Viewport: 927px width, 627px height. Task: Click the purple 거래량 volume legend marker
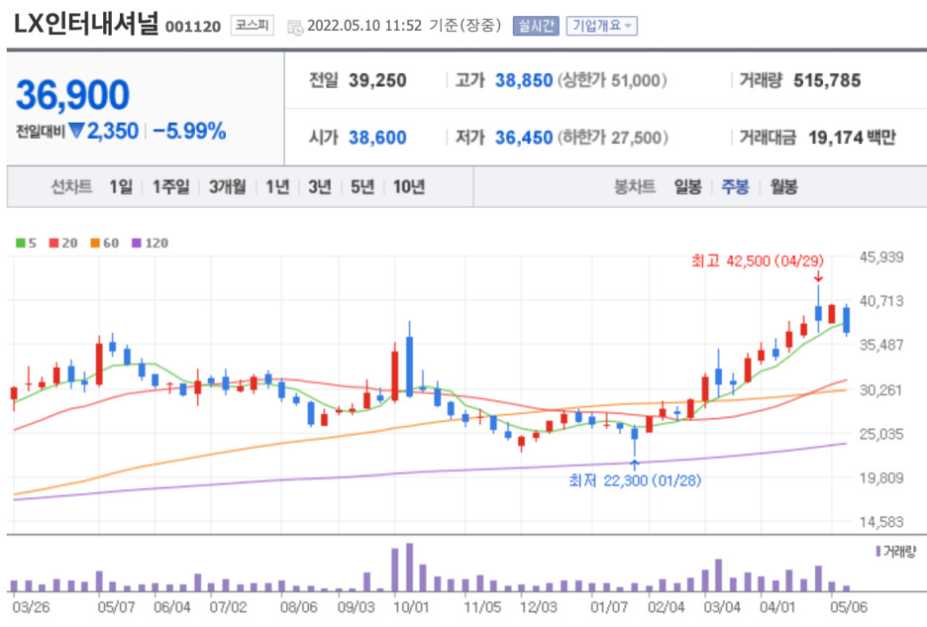(x=877, y=552)
